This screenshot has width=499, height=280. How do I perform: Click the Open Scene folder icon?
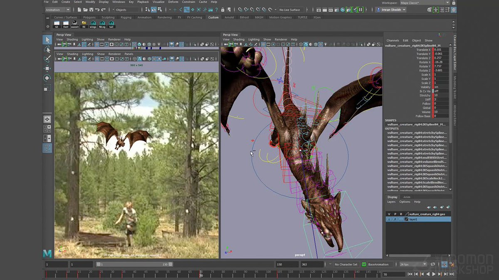pos(86,10)
